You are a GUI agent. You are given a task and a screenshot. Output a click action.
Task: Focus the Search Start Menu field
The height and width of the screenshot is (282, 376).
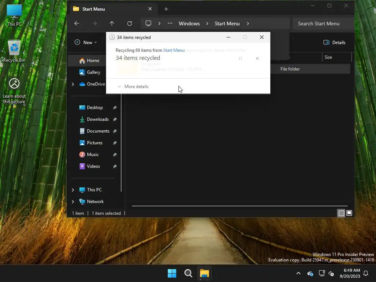pyautogui.click(x=323, y=23)
